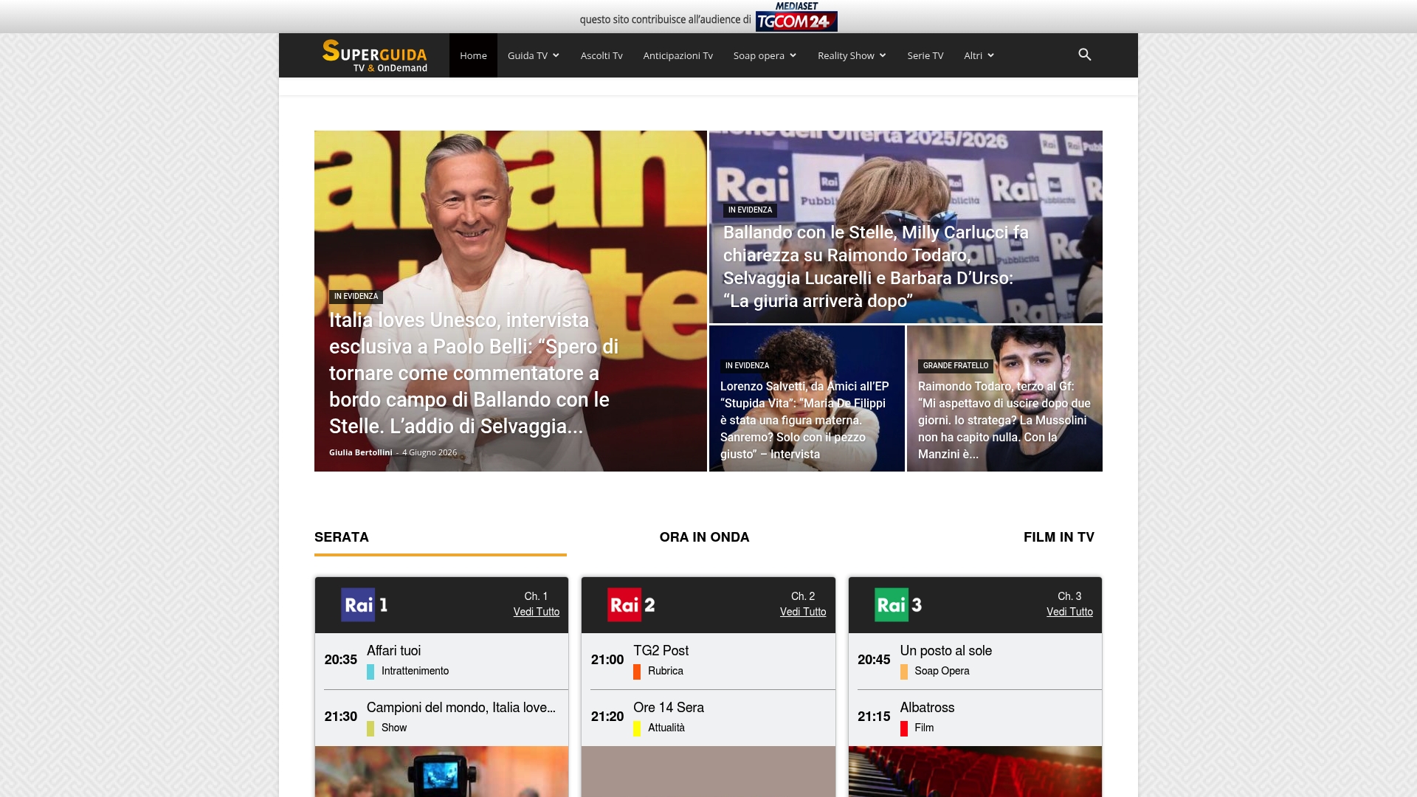Switch to the ORA IN ONDA tab
This screenshot has height=797, width=1417.
[704, 537]
